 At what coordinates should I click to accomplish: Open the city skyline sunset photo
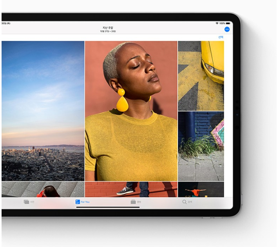[43, 111]
